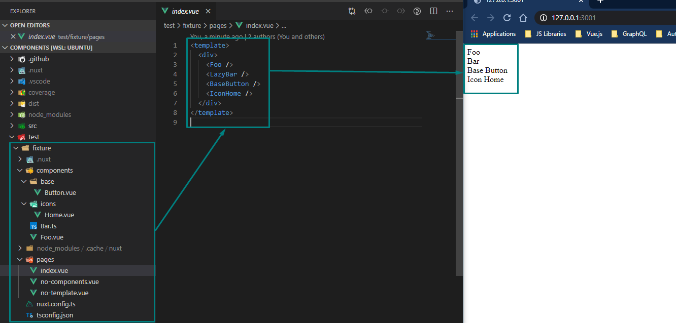Click the git blame authors annotation
Viewport: 676px width, 323px height.
coord(257,36)
